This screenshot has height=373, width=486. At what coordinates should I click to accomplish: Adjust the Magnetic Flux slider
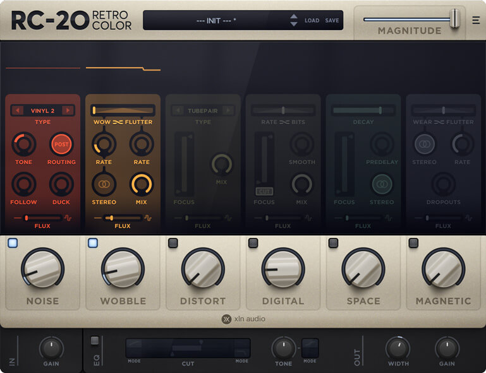click(x=443, y=218)
